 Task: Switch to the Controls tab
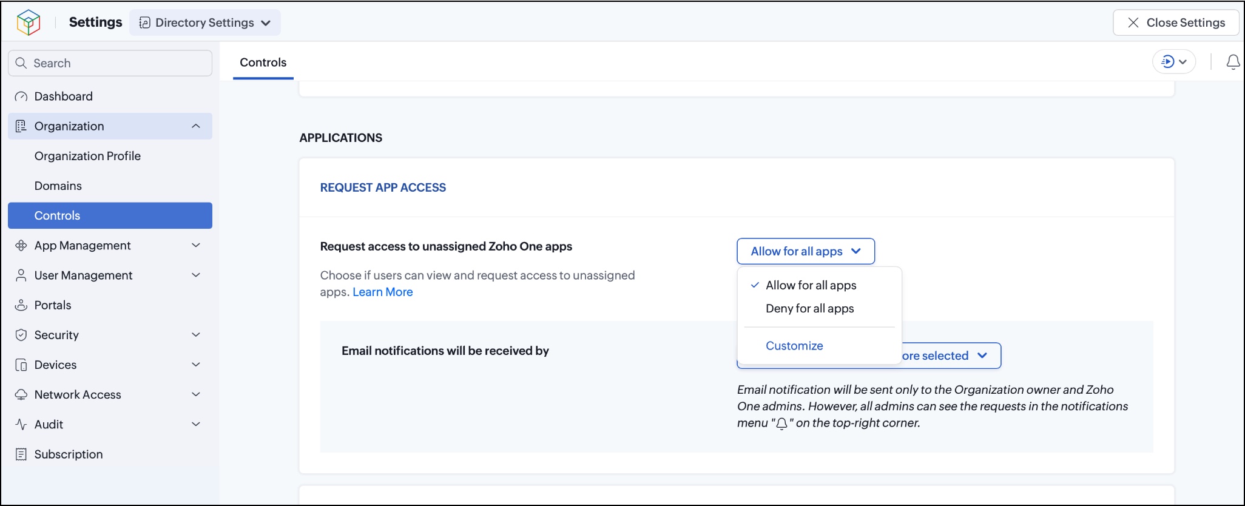tap(263, 62)
